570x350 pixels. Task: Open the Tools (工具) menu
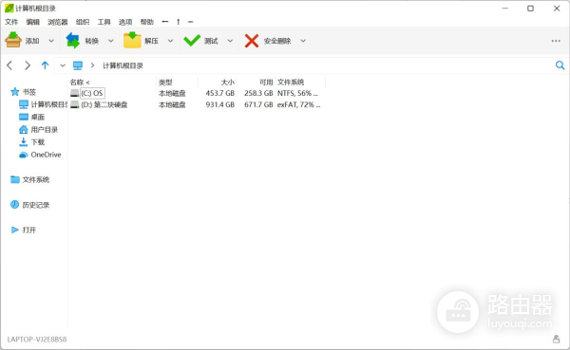pyautogui.click(x=104, y=22)
